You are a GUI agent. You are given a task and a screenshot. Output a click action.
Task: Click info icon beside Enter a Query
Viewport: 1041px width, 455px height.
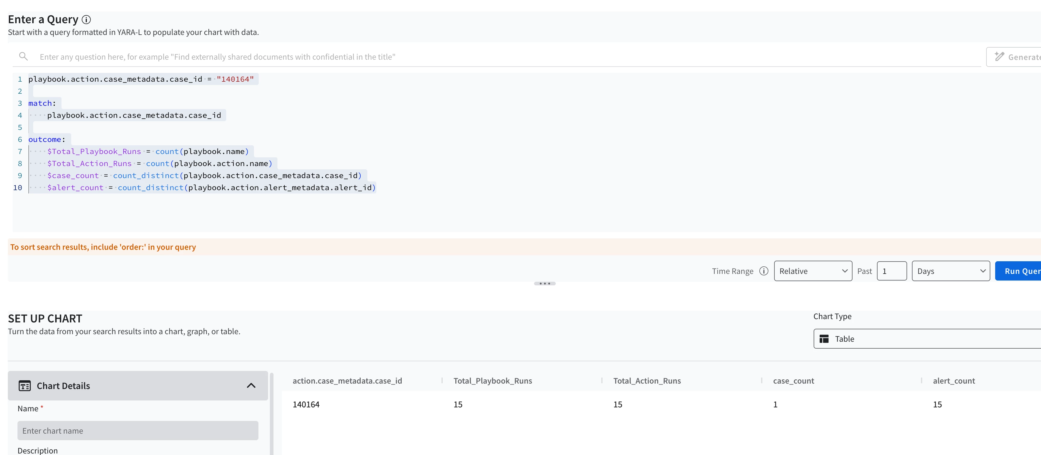86,19
